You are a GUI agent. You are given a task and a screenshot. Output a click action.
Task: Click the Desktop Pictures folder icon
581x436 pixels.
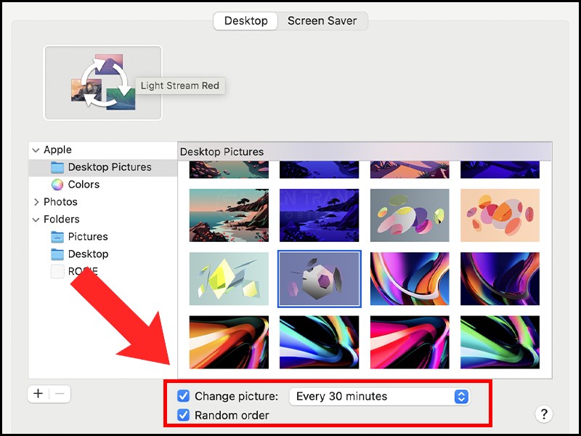[x=57, y=167]
